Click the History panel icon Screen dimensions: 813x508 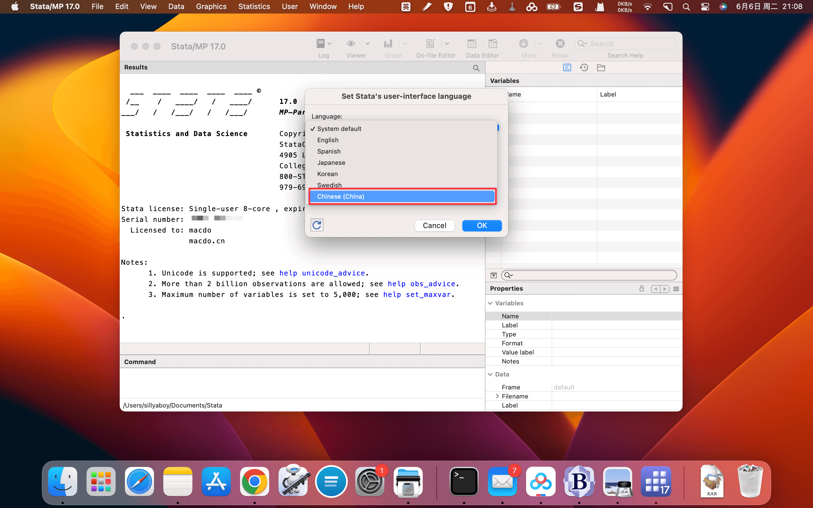[x=583, y=67]
